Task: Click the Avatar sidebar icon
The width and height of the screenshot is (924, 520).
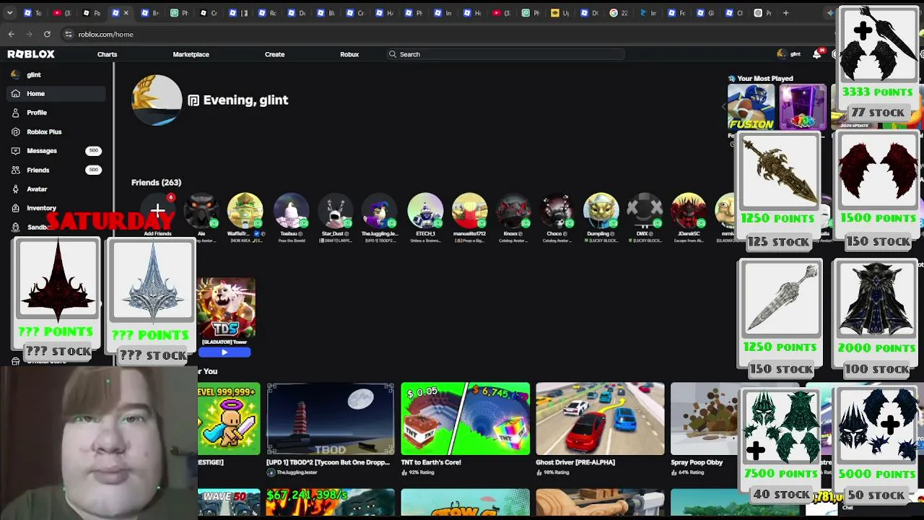Action: coord(16,188)
